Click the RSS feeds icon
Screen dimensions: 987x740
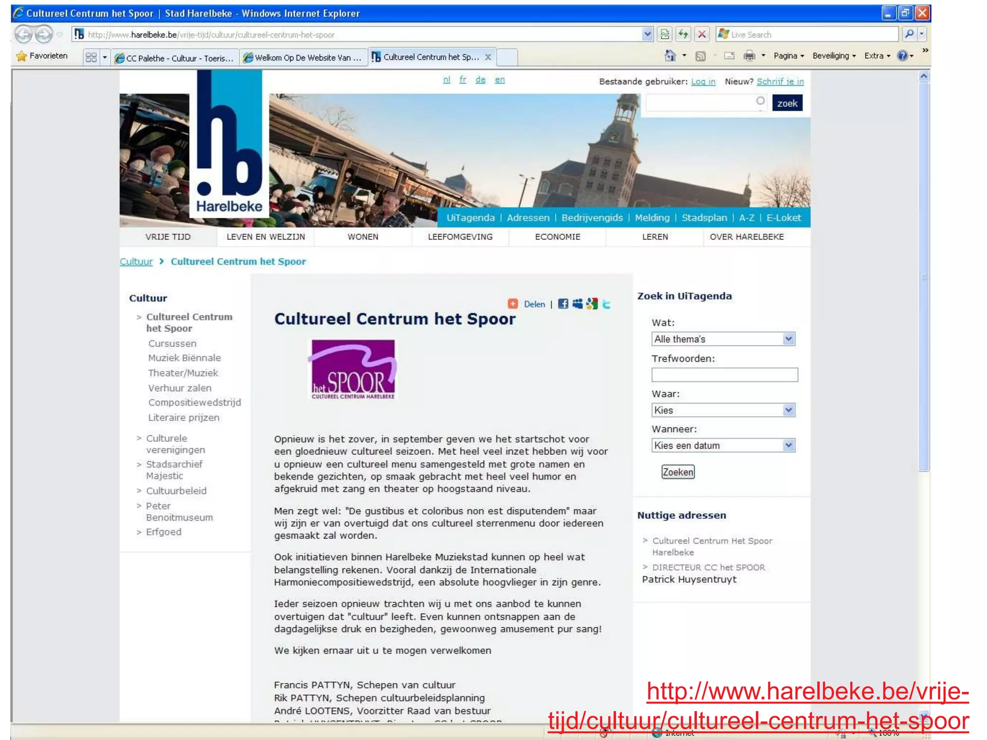click(x=701, y=56)
